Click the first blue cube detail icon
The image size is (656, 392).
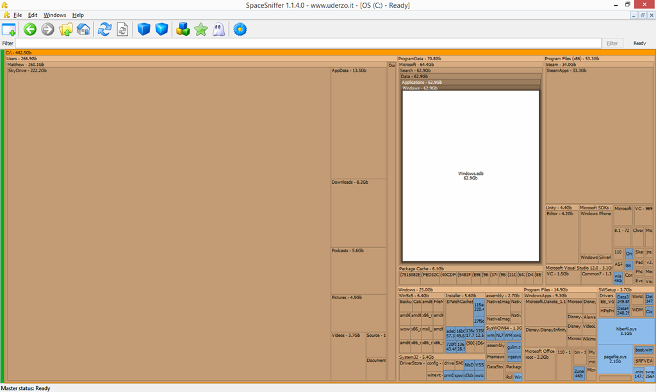144,29
